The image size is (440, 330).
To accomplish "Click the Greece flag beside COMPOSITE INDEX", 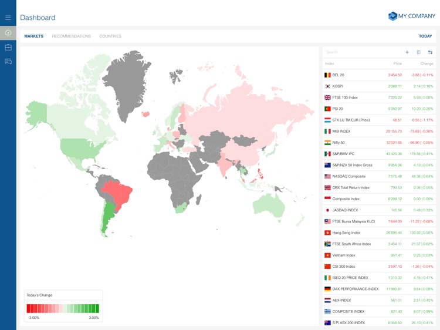I will tap(327, 311).
